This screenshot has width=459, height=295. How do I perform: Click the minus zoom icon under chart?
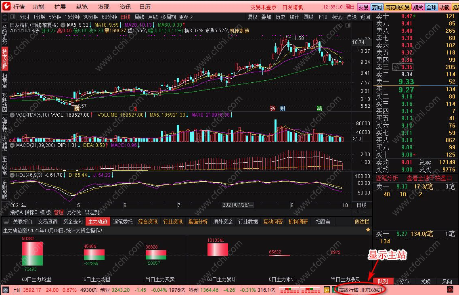tap(367, 212)
